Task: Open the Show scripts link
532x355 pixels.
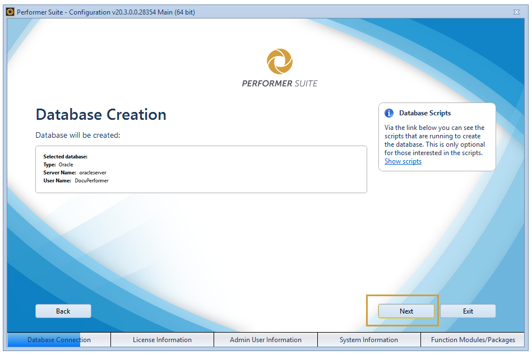Action: [x=403, y=161]
